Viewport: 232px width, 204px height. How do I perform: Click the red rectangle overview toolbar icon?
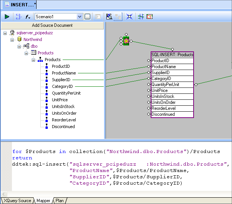coord(150,16)
